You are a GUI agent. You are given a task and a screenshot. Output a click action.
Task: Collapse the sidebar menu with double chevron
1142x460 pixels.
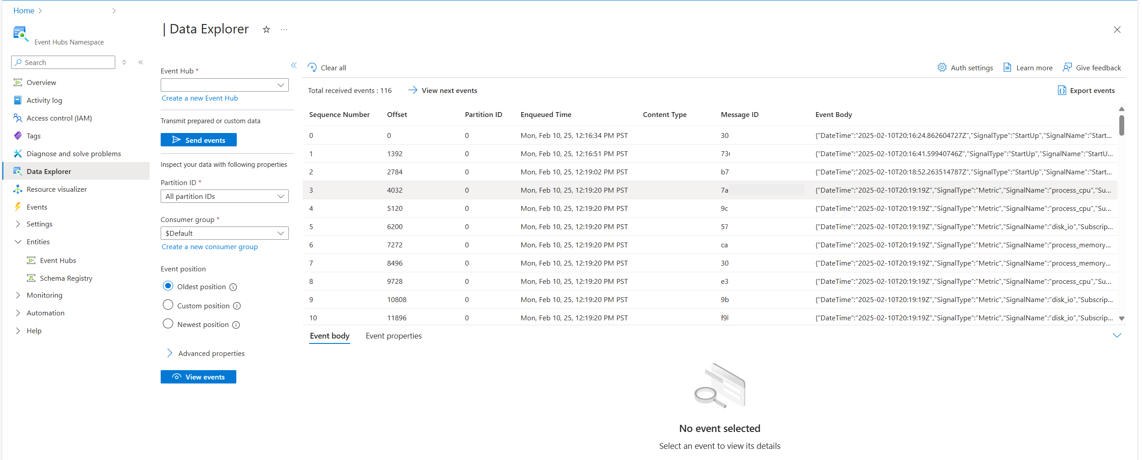click(x=141, y=62)
